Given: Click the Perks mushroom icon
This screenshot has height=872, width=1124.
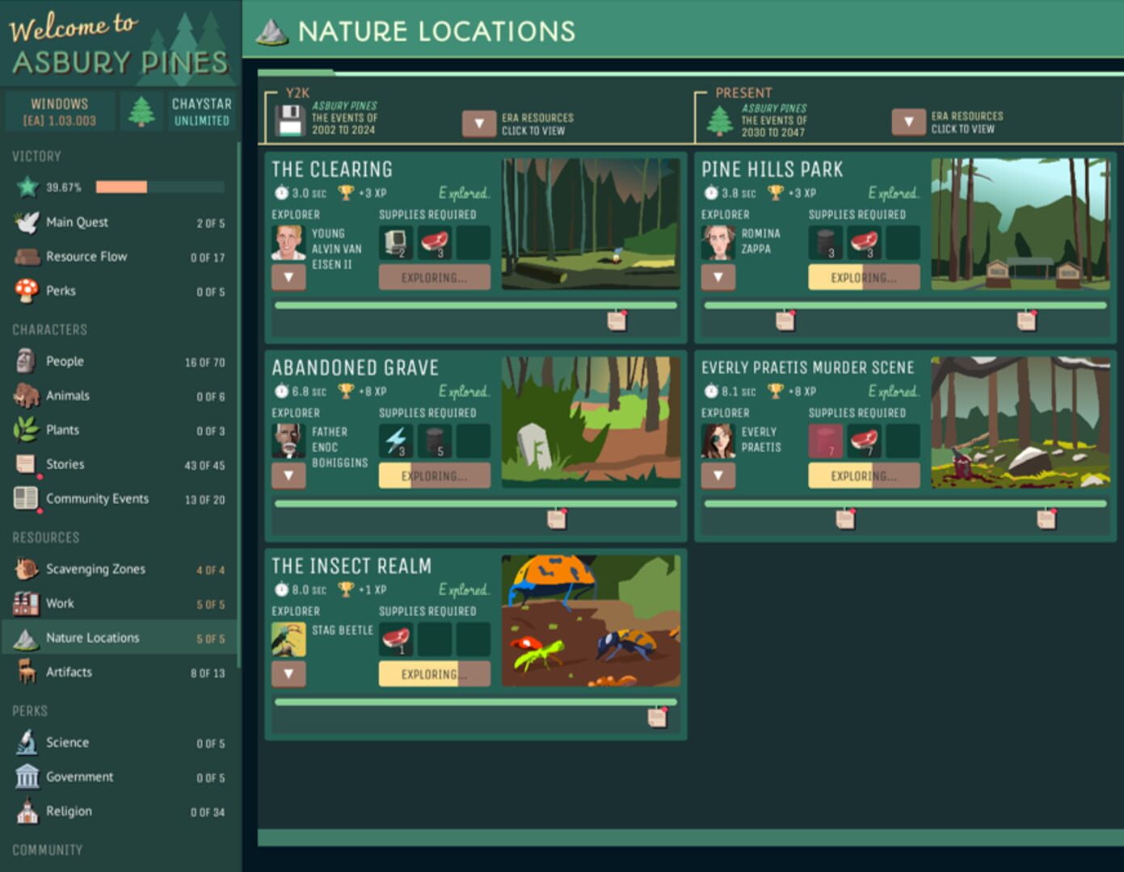Looking at the screenshot, I should coord(26,291).
